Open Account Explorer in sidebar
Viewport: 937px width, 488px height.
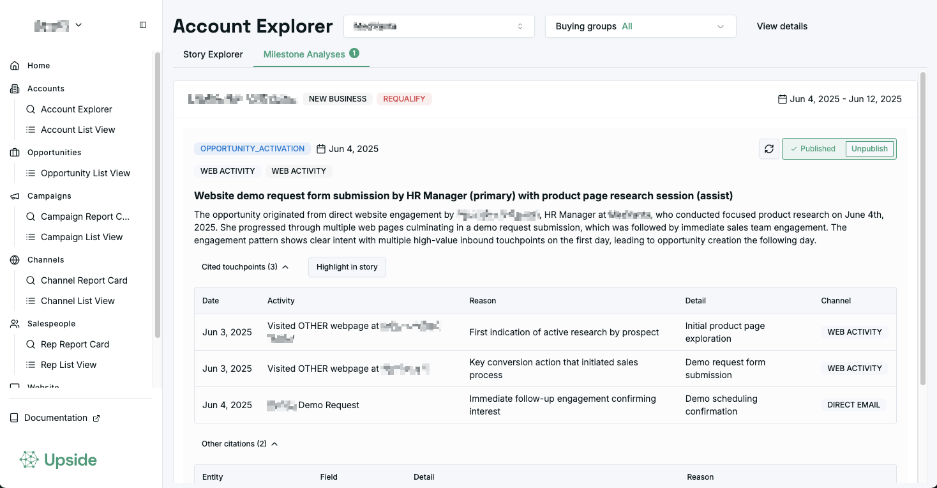click(x=77, y=109)
